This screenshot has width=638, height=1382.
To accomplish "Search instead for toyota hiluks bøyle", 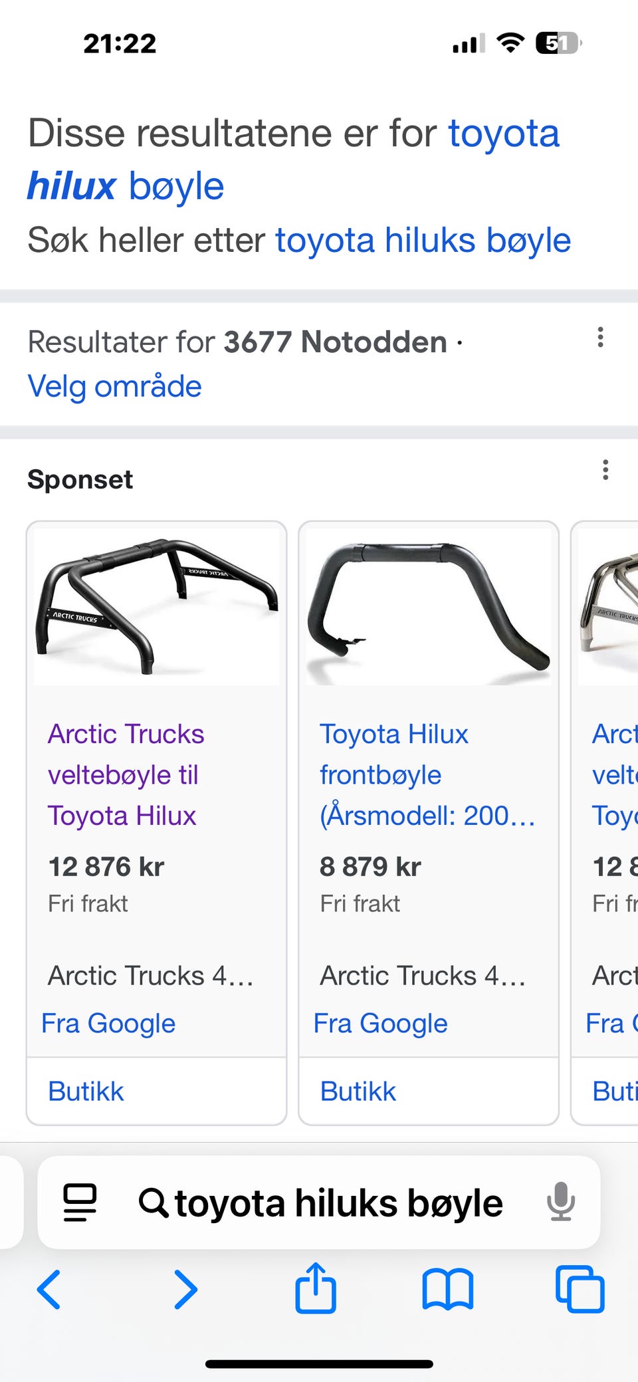I will coord(423,240).
